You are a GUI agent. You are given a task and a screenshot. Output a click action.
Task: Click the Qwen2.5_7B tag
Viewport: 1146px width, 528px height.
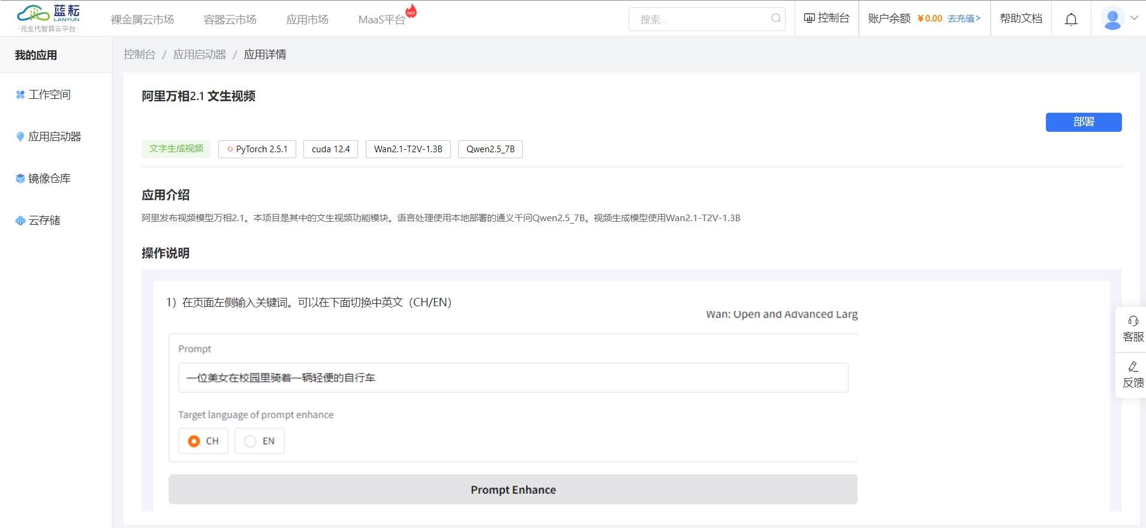[491, 149]
